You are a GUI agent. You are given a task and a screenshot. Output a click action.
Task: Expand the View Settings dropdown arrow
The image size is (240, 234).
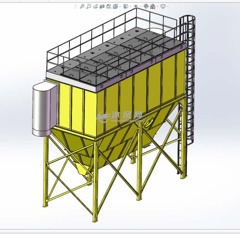pyautogui.click(x=168, y=6)
